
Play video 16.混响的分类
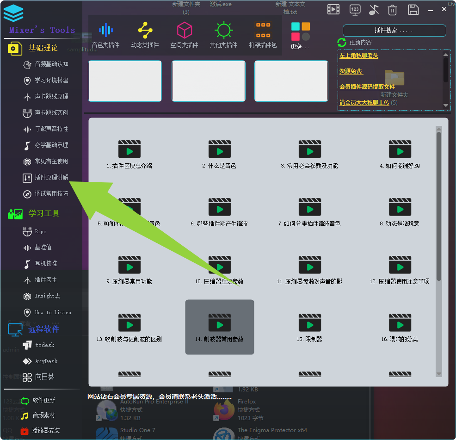point(400,328)
